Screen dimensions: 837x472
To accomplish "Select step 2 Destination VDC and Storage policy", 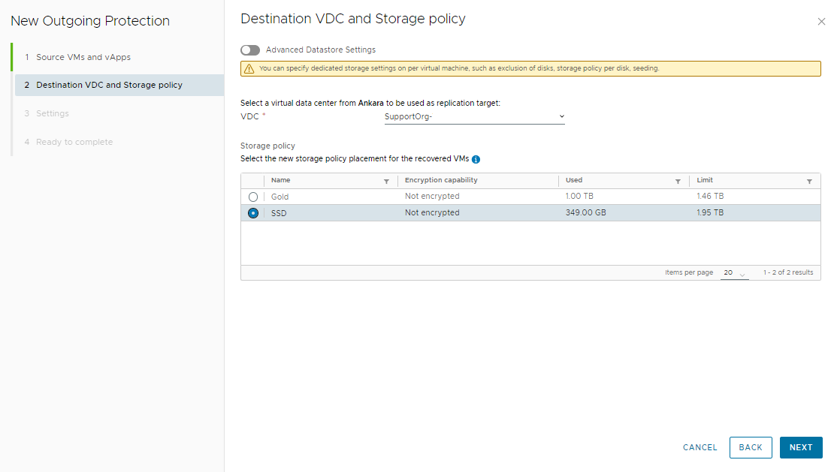I will pyautogui.click(x=119, y=86).
